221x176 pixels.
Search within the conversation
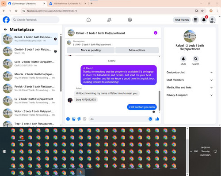[x=196, y=59]
